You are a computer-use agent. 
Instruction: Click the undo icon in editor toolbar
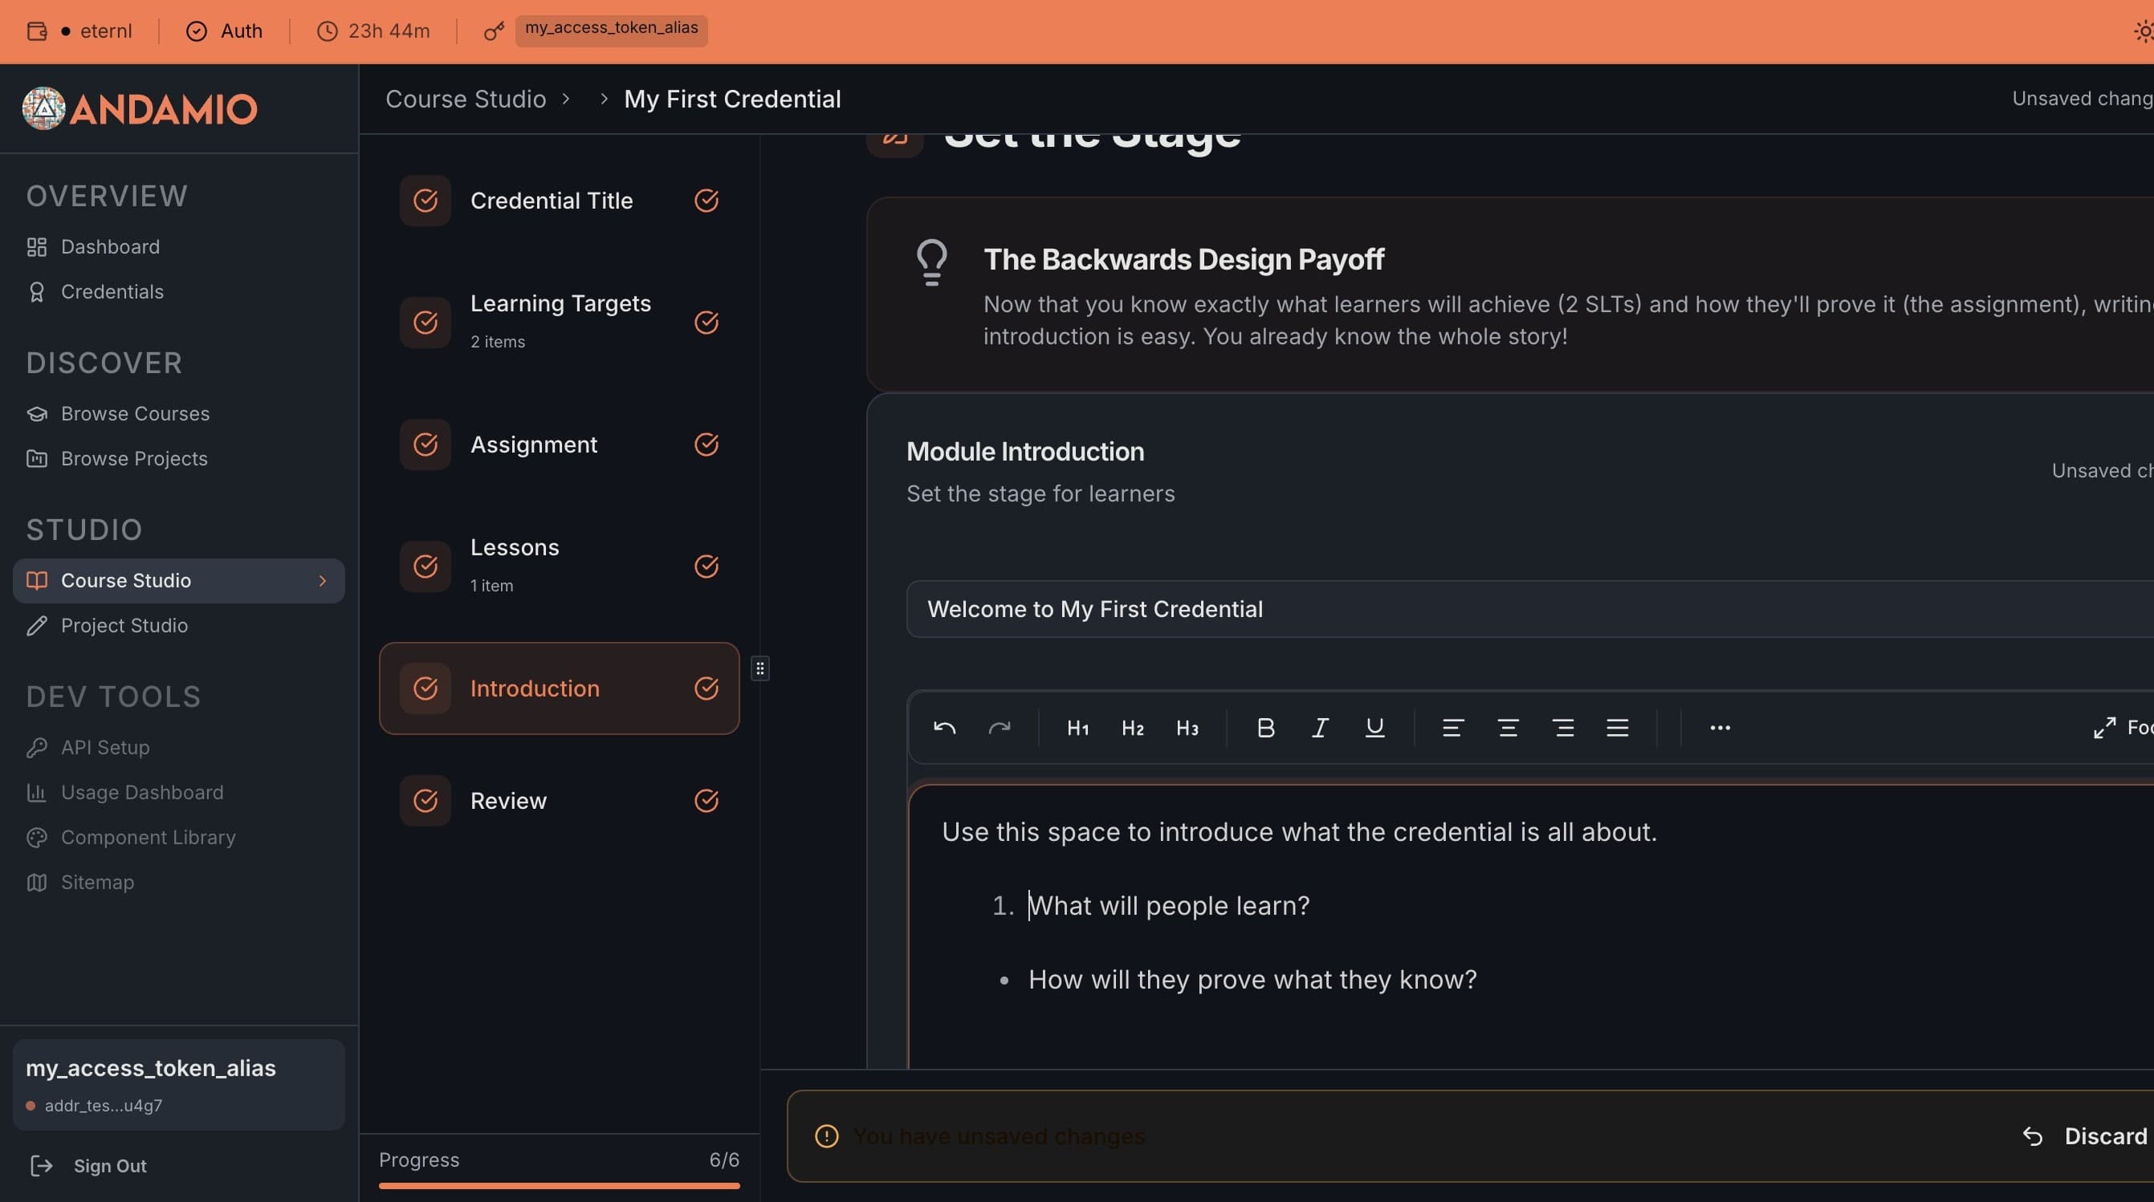click(x=944, y=727)
